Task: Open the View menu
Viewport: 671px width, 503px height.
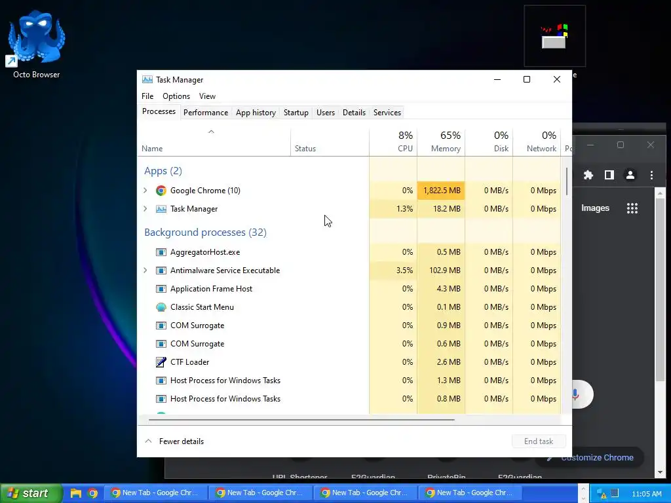Action: [207, 96]
